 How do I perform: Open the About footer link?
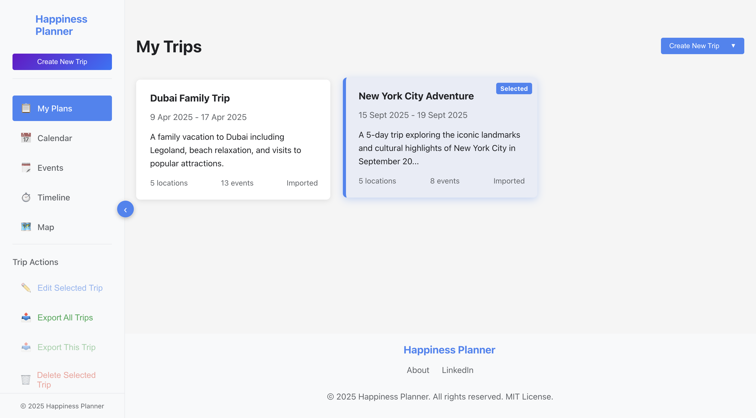tap(418, 370)
